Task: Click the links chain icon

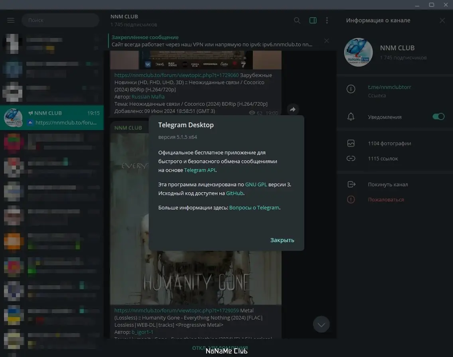Action: click(351, 158)
